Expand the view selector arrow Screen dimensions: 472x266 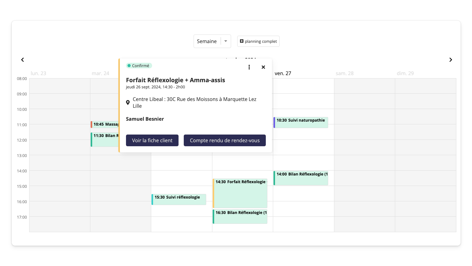coord(226,41)
